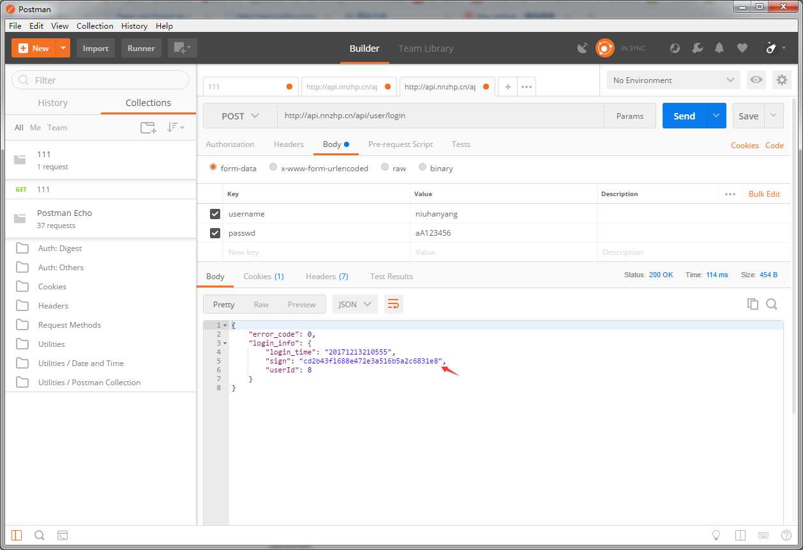The image size is (803, 550).
Task: Select the form-data radio button
Action: (x=213, y=167)
